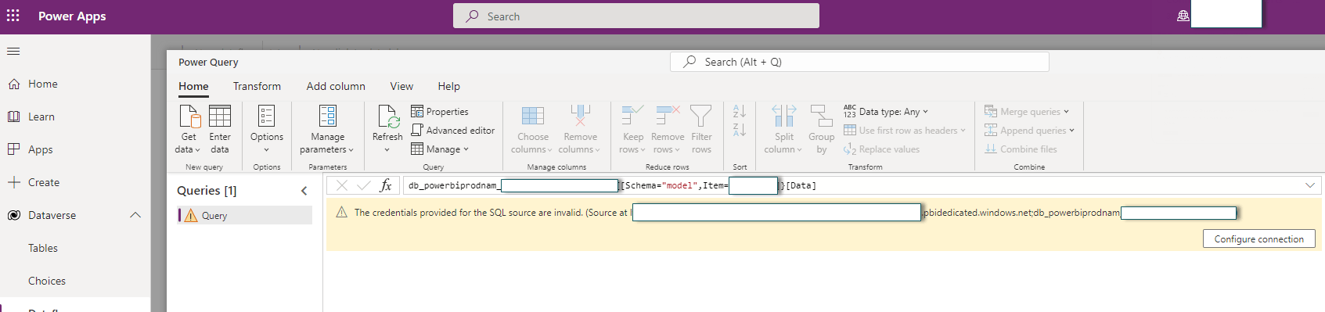The image size is (1325, 312).
Task: Collapse the Dataverse section chevron
Action: coord(135,215)
